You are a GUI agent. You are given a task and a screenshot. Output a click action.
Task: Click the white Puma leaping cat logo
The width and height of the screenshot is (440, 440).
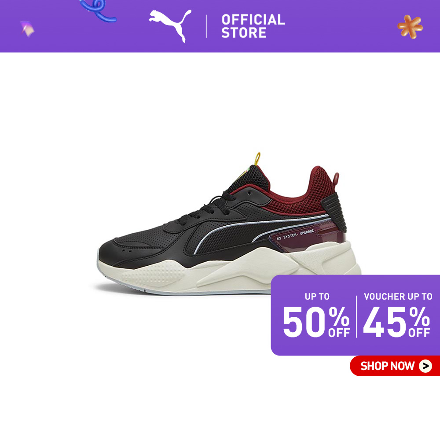coord(170,26)
